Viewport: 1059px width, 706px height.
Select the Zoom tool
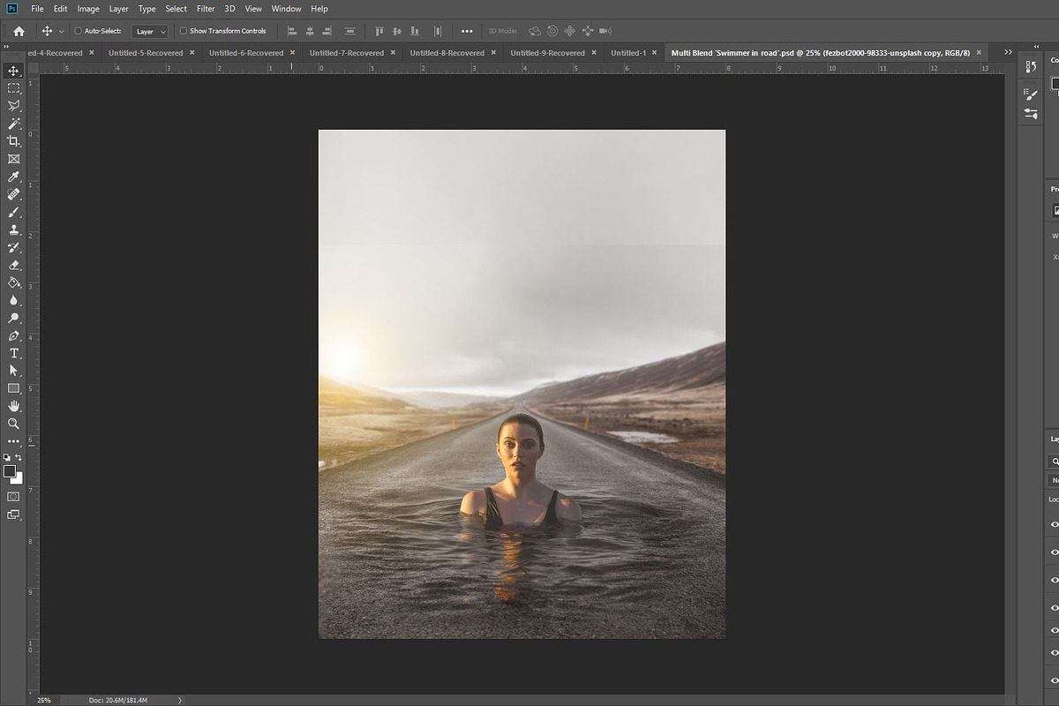point(13,424)
